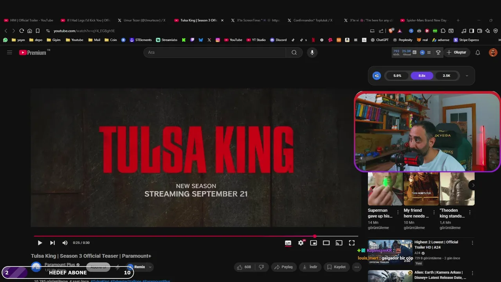
Task: Open account avatar menu
Action: [493, 52]
